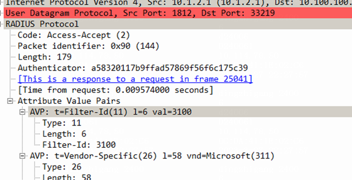Select the Internet Protocol Version 4 row

coord(178,3)
